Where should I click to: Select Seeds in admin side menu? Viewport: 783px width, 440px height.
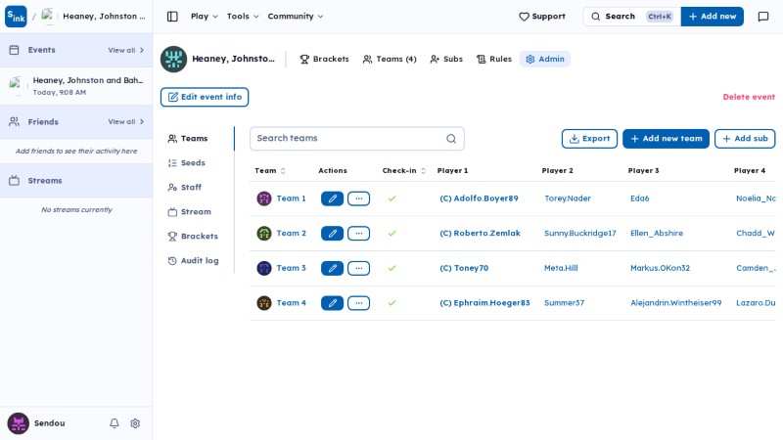click(187, 163)
